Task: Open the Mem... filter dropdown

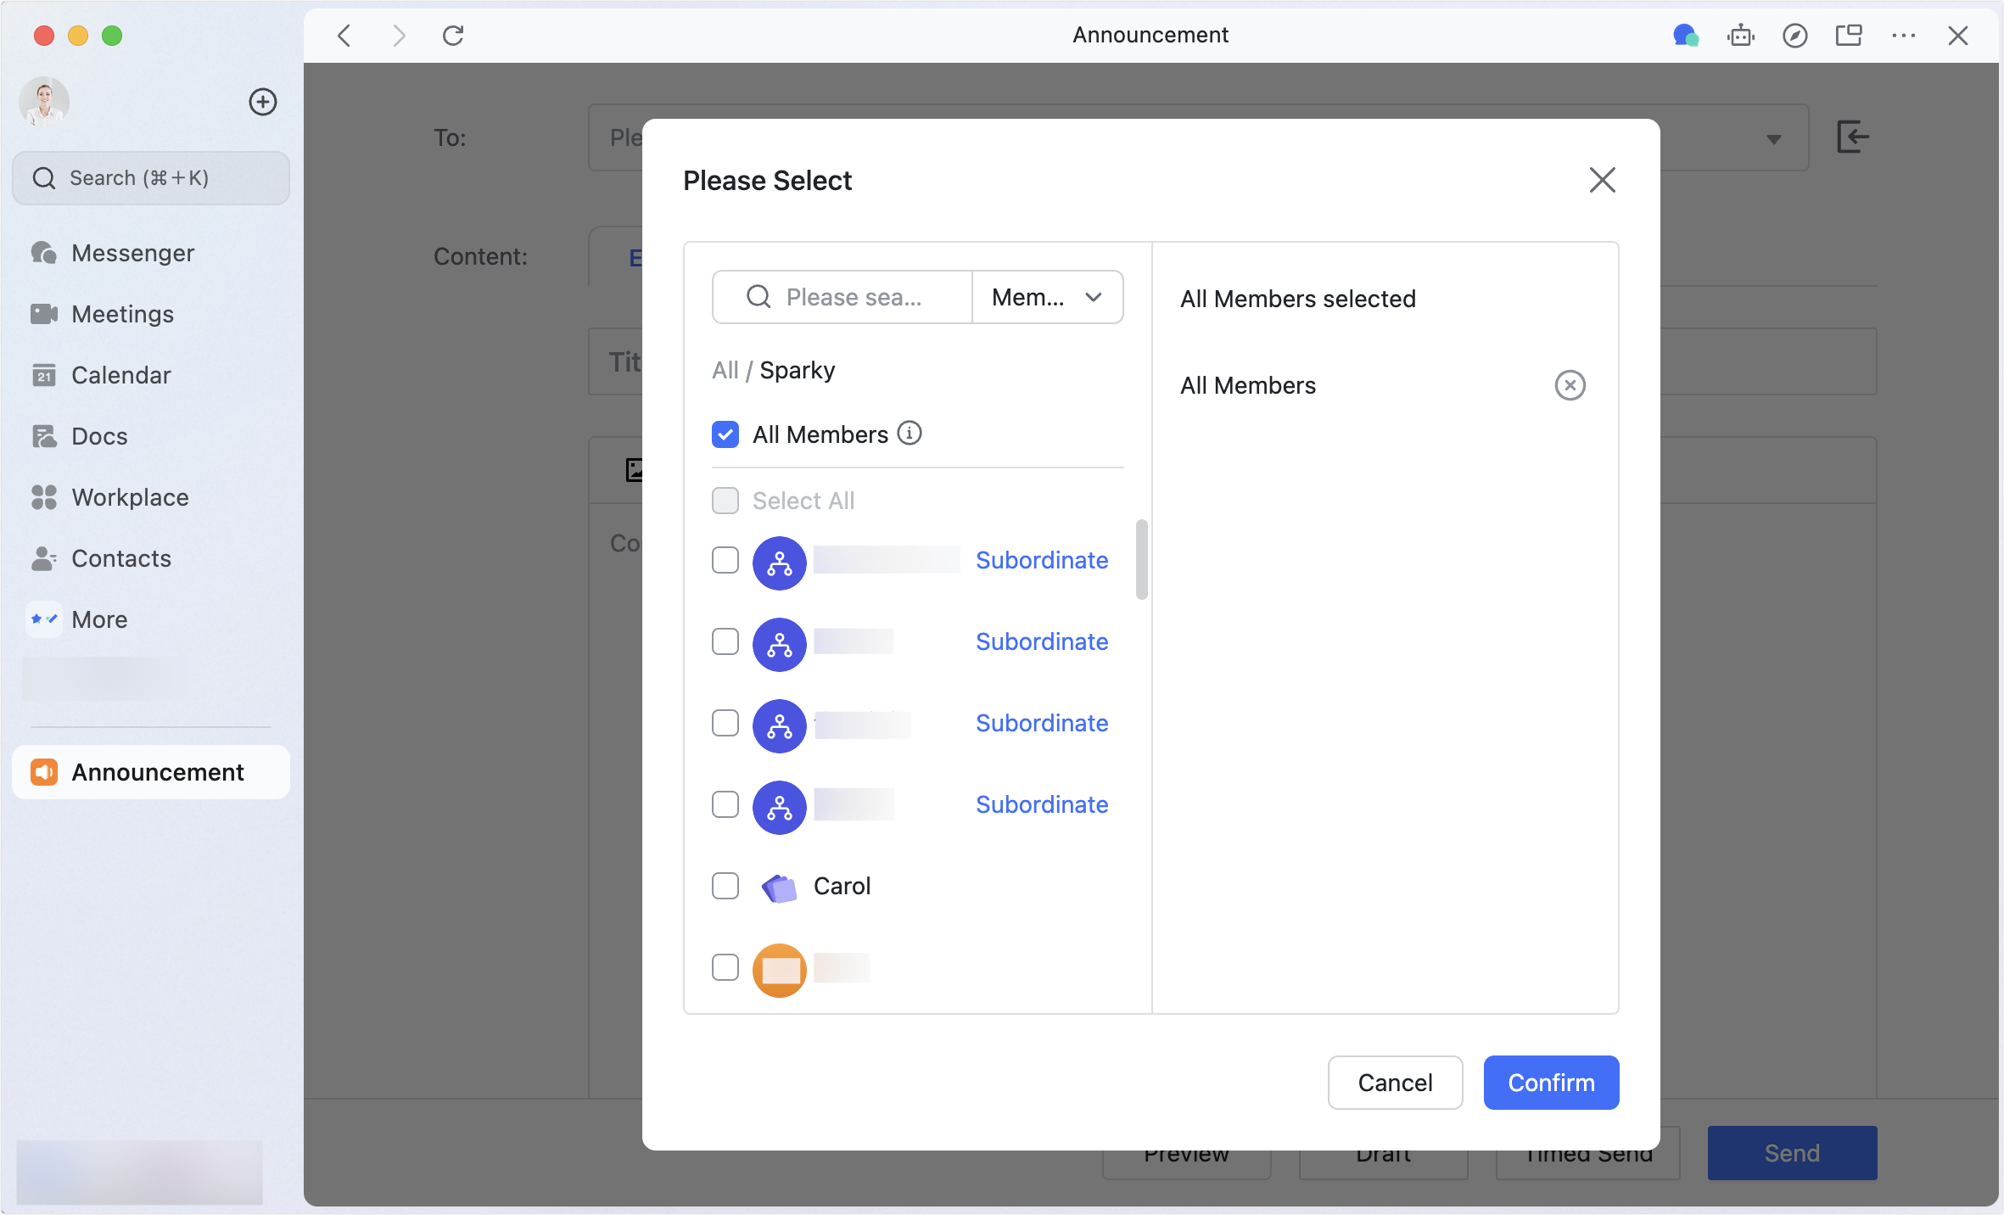Action: (x=1047, y=297)
